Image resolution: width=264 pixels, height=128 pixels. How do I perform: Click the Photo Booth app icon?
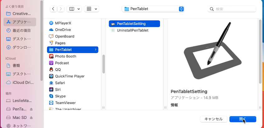click(51, 56)
